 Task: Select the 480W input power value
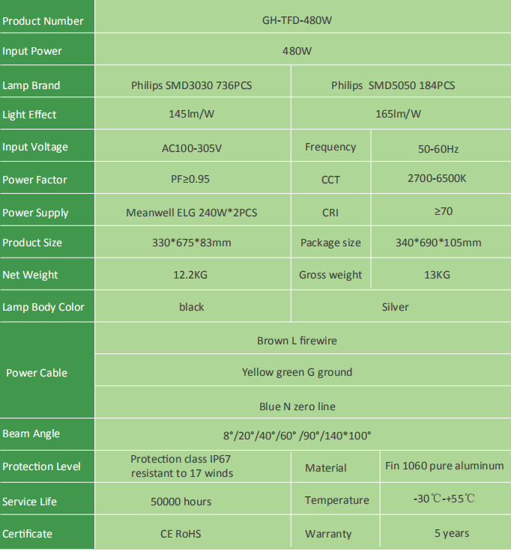303,49
